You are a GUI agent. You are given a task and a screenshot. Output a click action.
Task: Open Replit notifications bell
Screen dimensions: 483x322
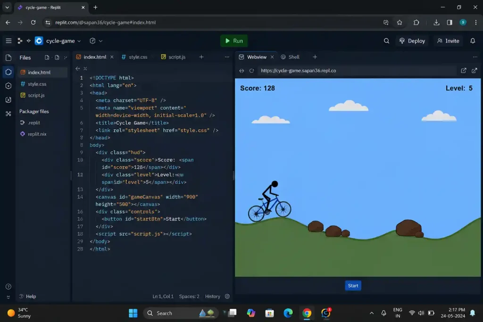[473, 41]
